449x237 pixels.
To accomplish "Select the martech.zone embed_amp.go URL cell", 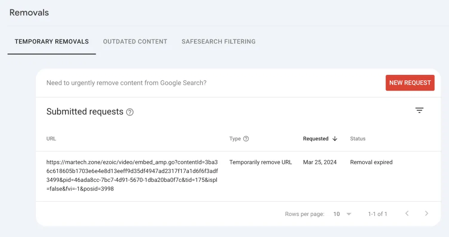I will tap(132, 176).
